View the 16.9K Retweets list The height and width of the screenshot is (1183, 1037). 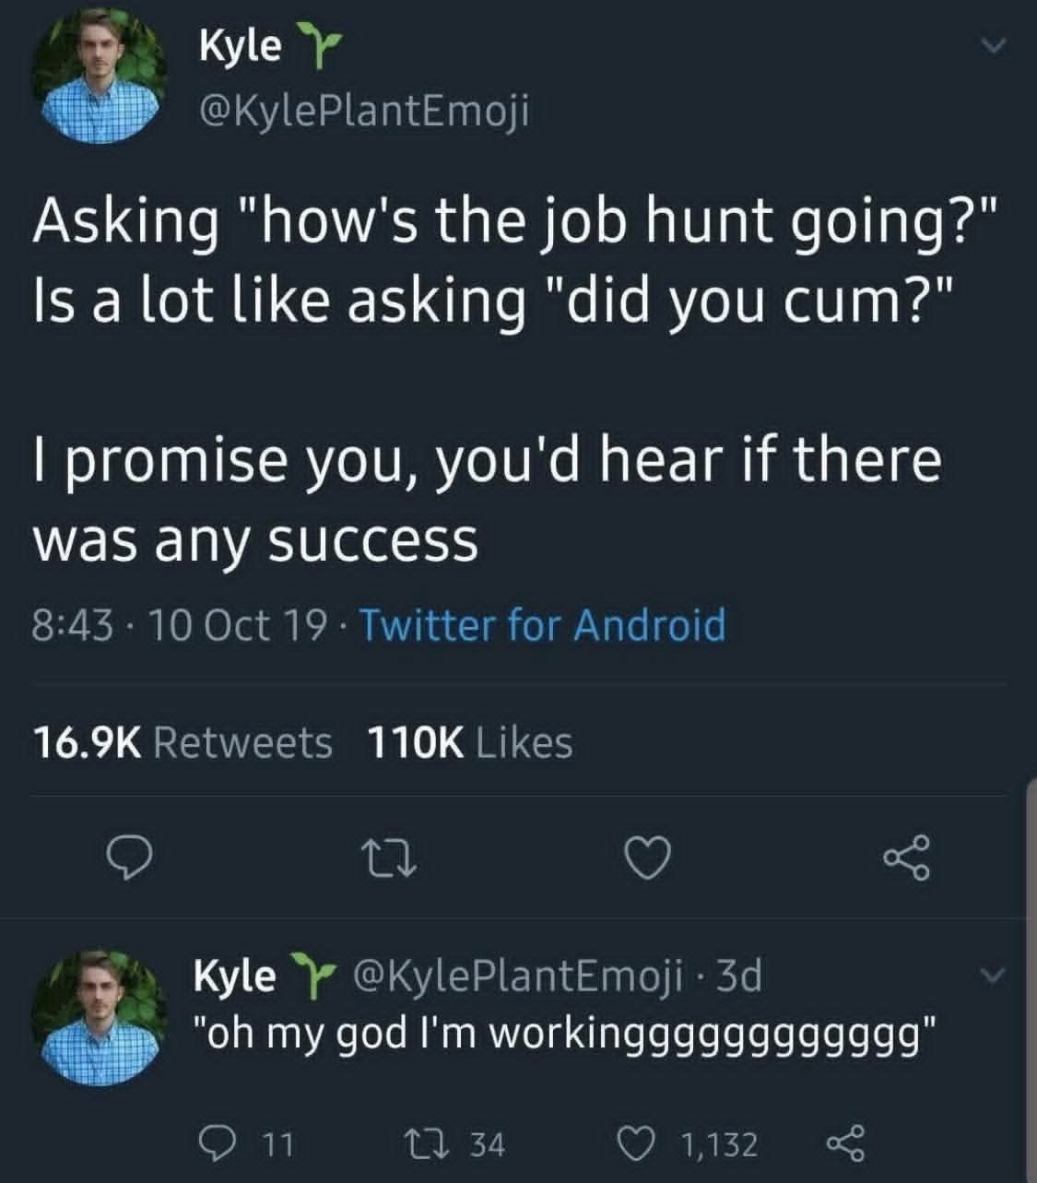(x=183, y=742)
